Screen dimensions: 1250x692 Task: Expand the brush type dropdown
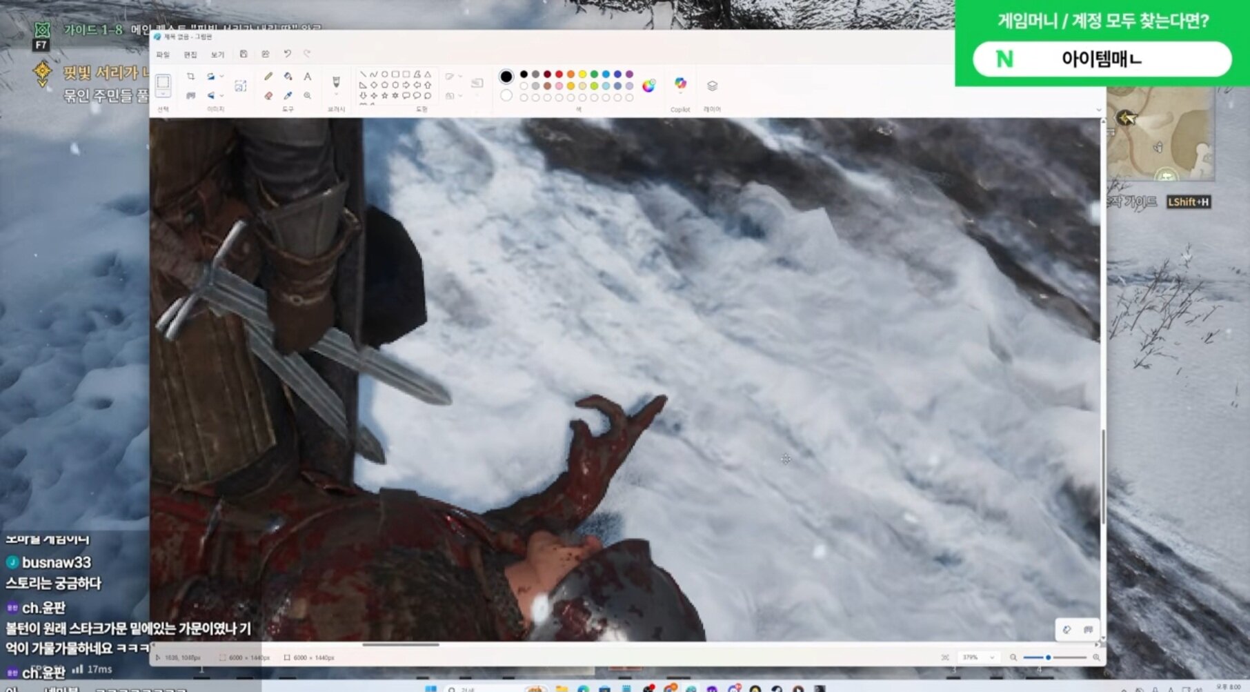click(336, 95)
